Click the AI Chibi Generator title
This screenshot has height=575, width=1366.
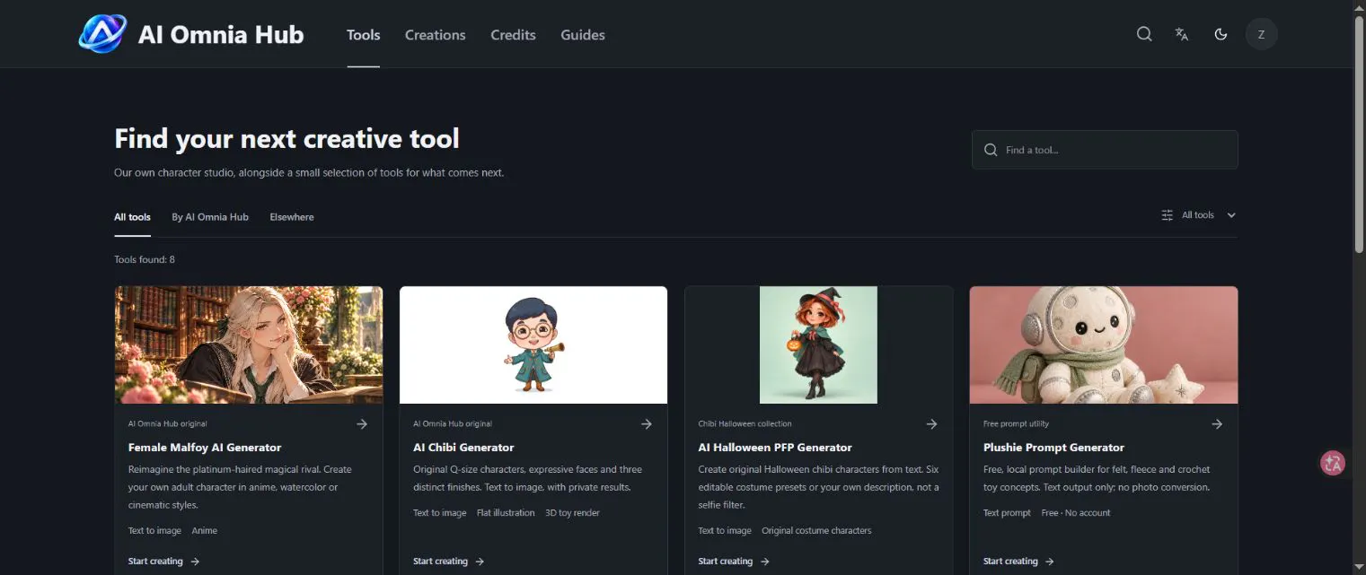(x=463, y=448)
